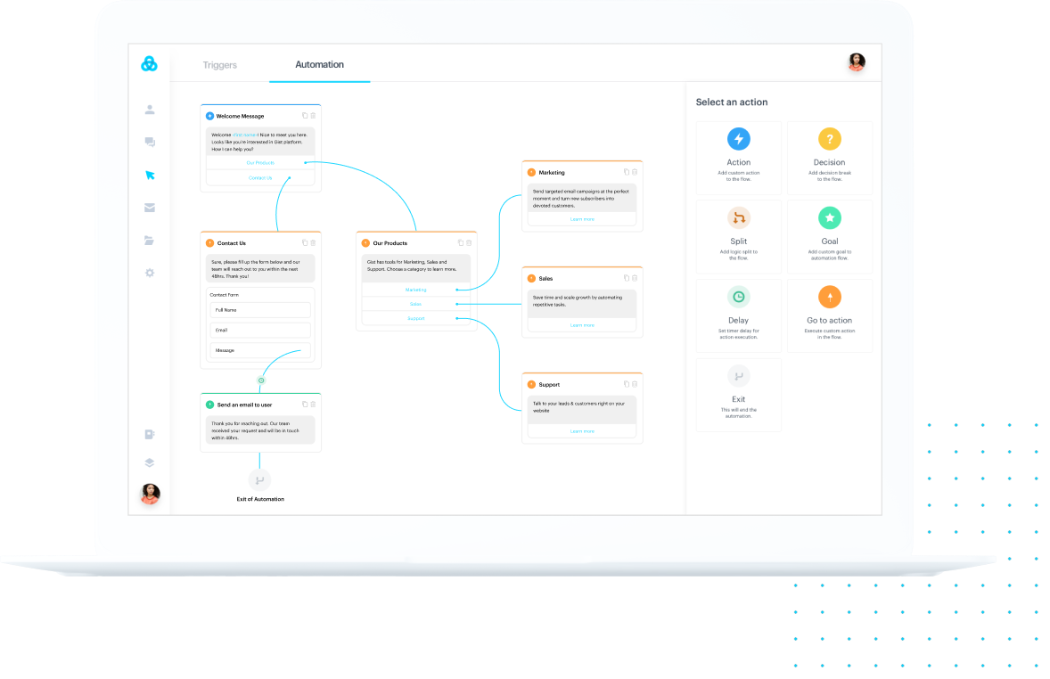Switch to the Automation tab
This screenshot has width=1050, height=679.
pyautogui.click(x=319, y=64)
